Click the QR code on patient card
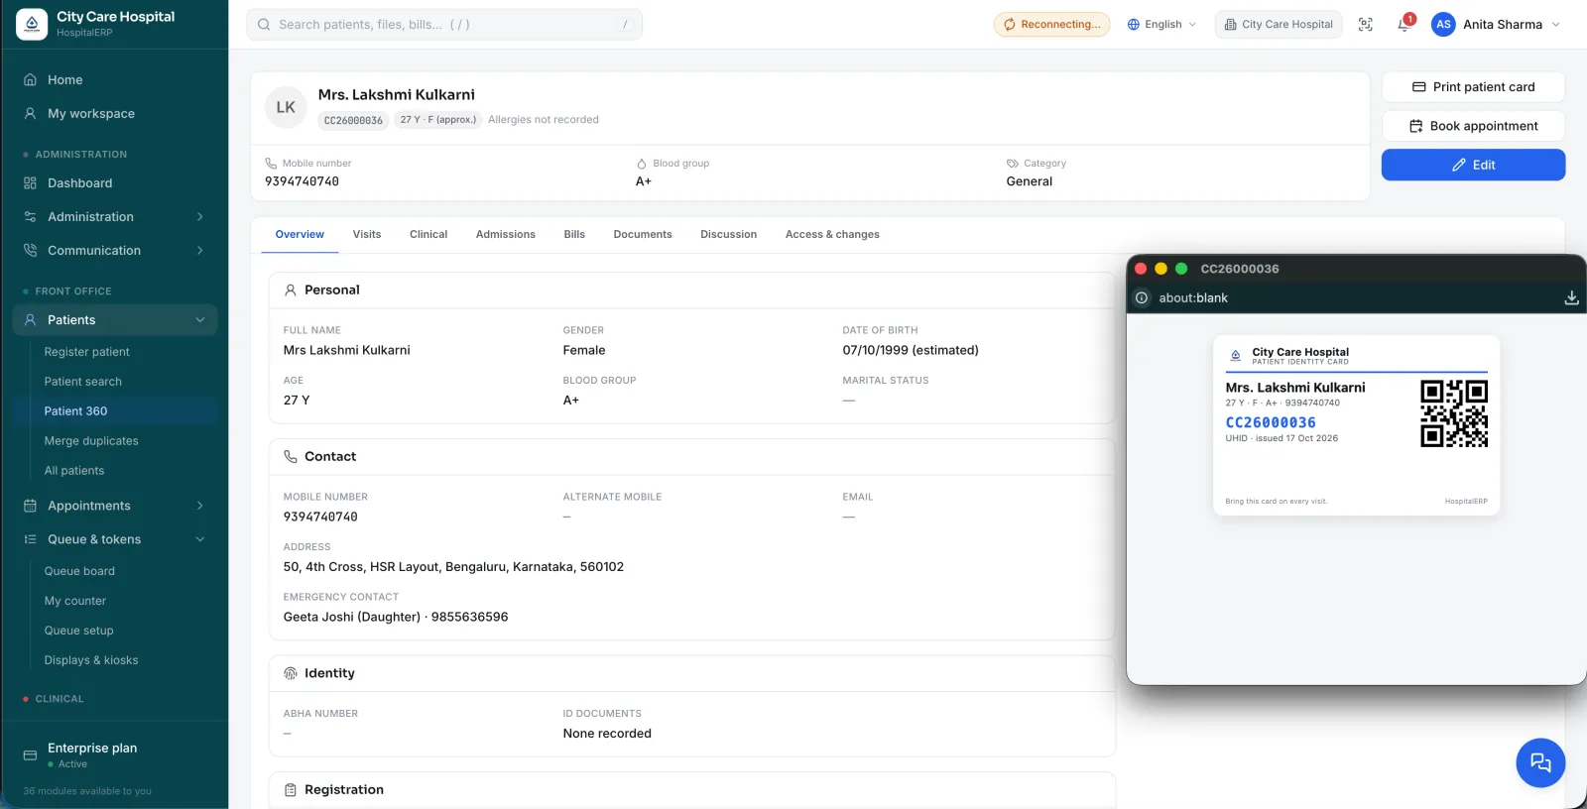 point(1454,413)
